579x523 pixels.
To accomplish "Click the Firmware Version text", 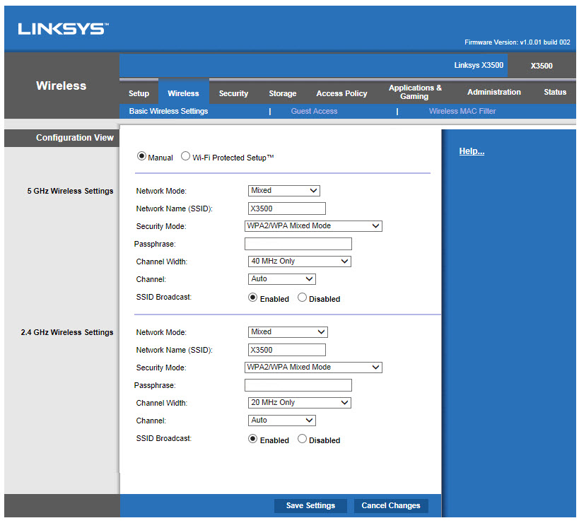I will pyautogui.click(x=517, y=42).
